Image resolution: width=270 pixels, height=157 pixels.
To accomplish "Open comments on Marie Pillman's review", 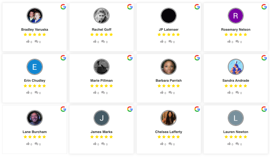I will click(103, 92).
